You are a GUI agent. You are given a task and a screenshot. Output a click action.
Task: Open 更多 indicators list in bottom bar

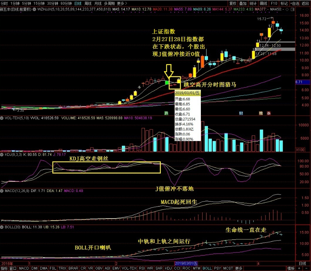coord(239,269)
